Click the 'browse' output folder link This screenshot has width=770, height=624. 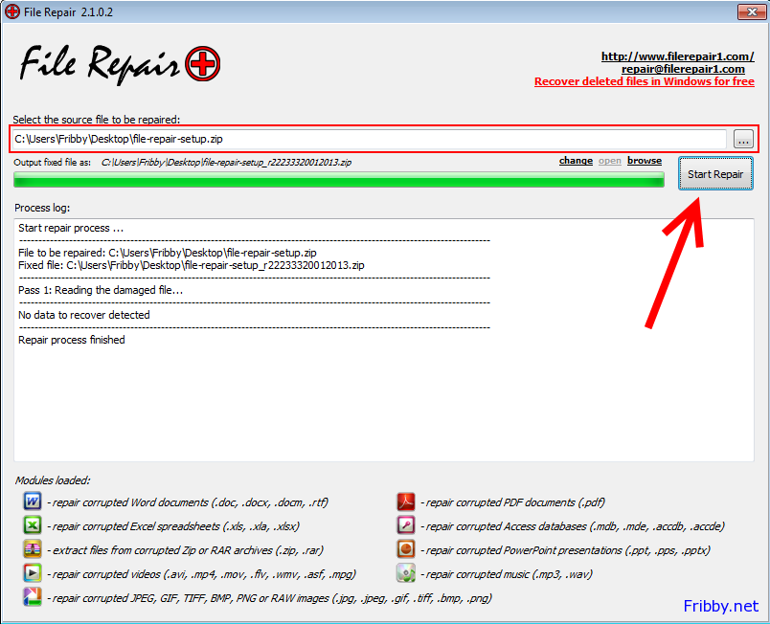click(645, 161)
